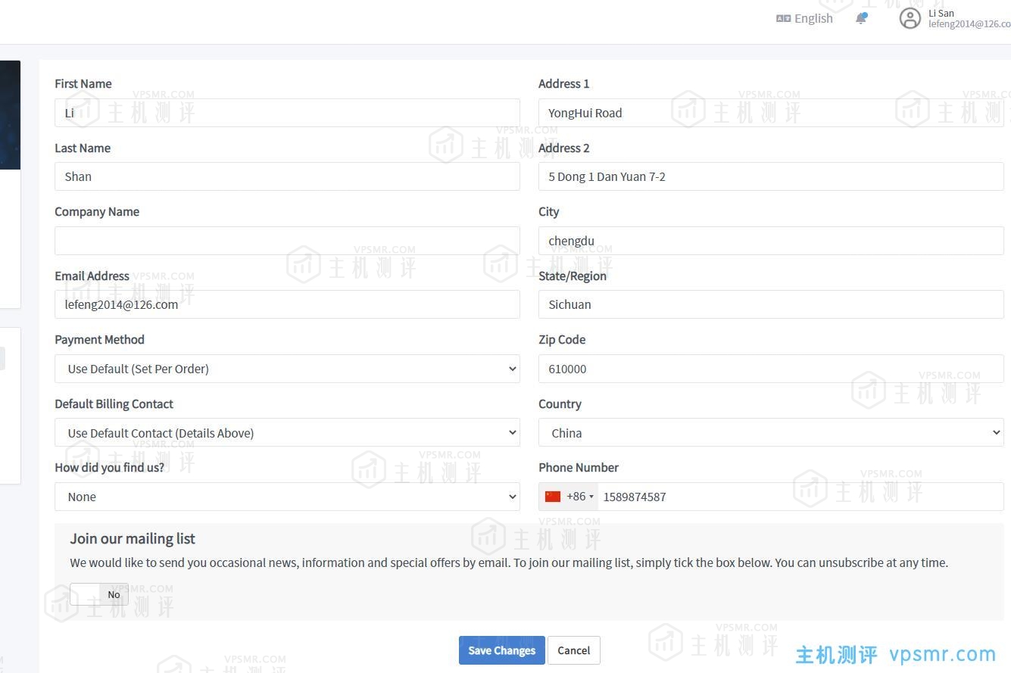This screenshot has width=1011, height=673.
Task: Click the City field containing chengdu
Action: tap(771, 241)
